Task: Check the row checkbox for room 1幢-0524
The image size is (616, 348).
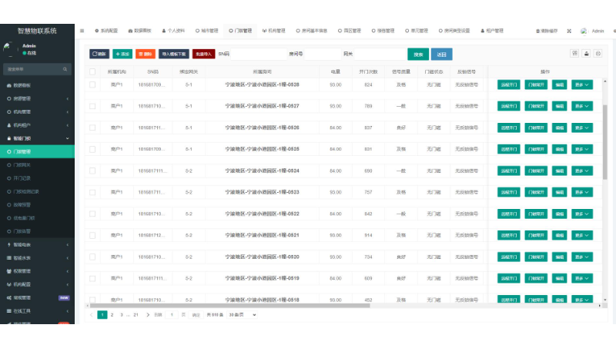Action: (x=92, y=171)
